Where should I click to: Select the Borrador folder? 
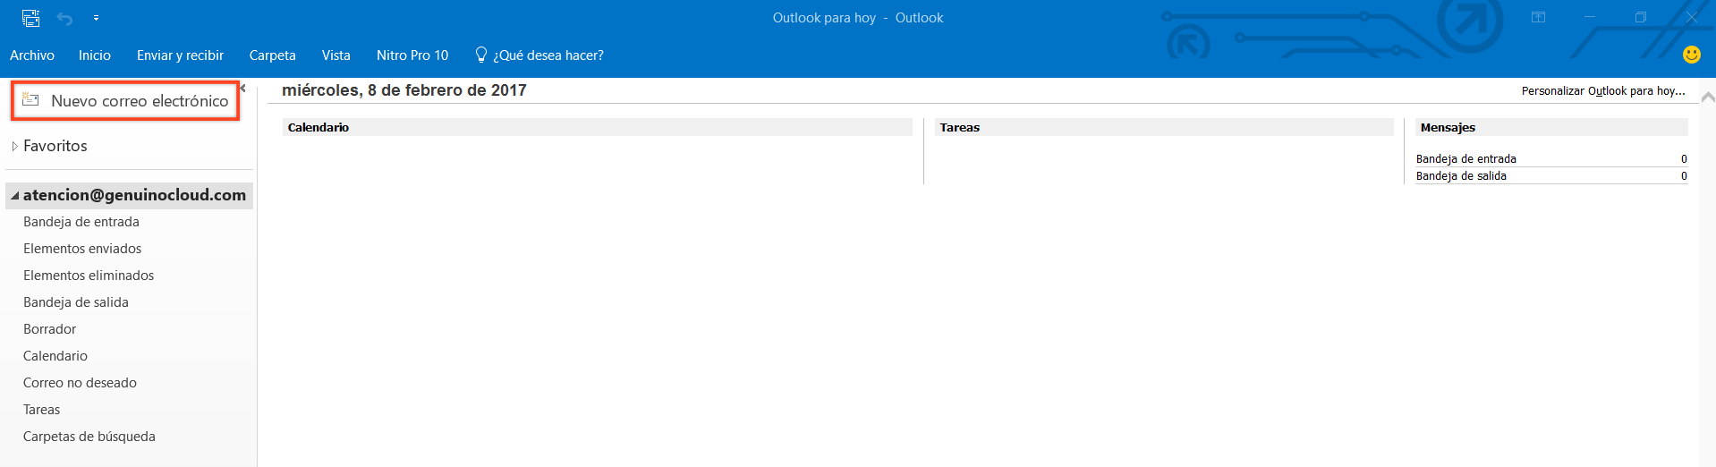[x=50, y=329]
